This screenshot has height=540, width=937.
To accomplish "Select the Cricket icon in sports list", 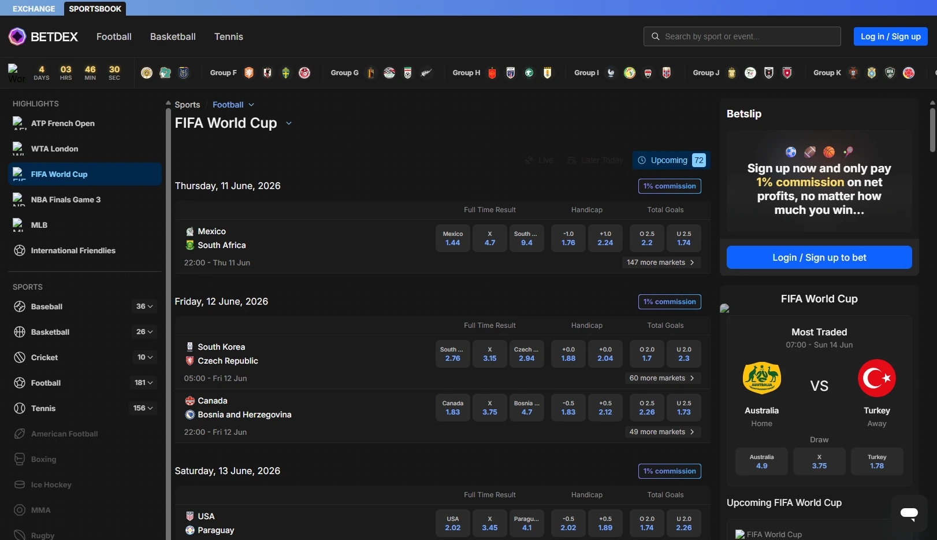I will [x=20, y=357].
